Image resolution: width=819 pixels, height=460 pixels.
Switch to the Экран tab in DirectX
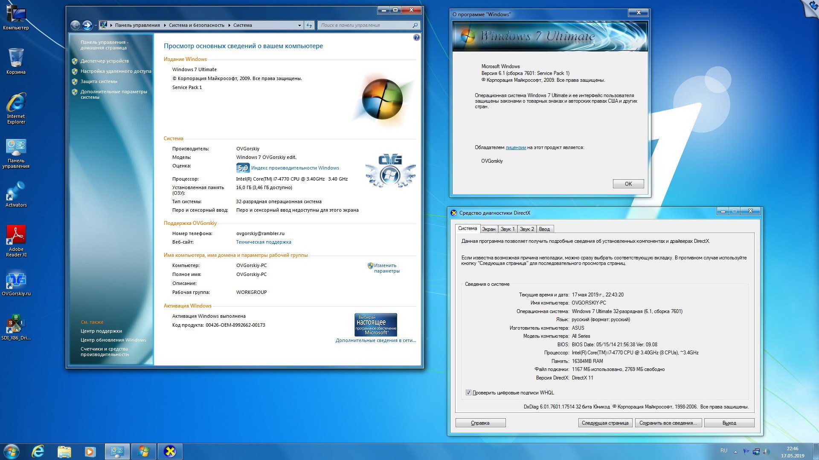tap(489, 229)
